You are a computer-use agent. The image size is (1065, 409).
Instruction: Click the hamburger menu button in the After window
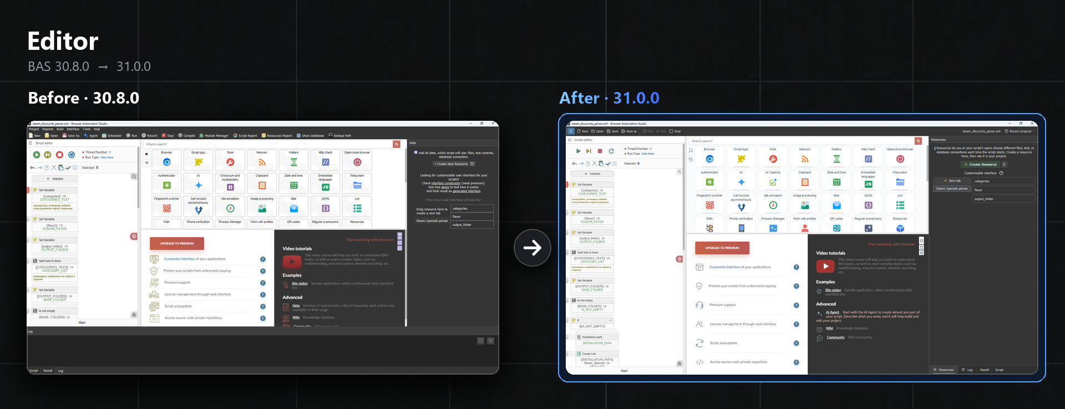click(x=571, y=131)
